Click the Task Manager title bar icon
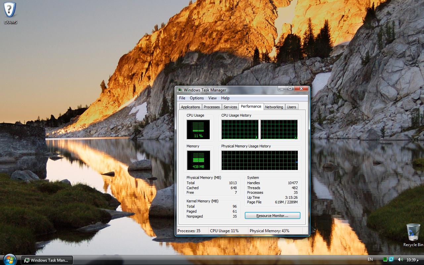This screenshot has height=265, width=424. point(180,90)
